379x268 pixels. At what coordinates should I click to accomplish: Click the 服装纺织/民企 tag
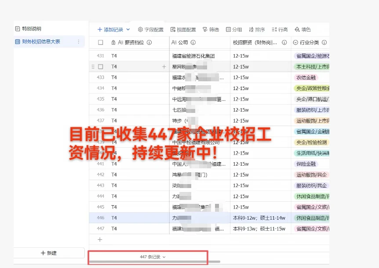pos(312,186)
